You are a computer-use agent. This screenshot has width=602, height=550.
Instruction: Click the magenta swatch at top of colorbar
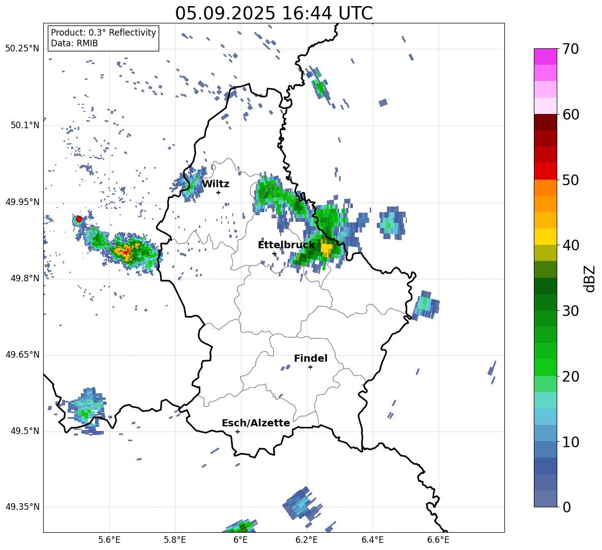[x=545, y=56]
